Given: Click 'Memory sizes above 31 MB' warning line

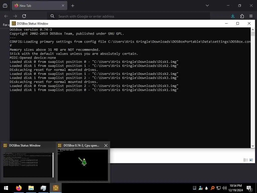Looking at the screenshot, I should 55,50.
